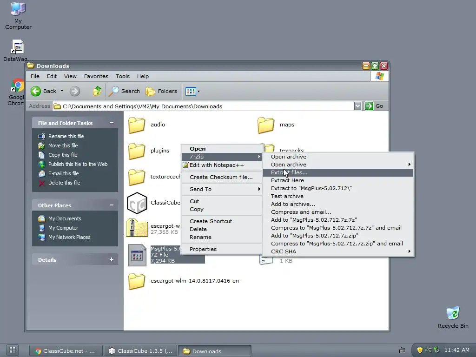Click the Forward arrow icon in the toolbar
Viewport: 476px width, 357px height.
point(75,91)
